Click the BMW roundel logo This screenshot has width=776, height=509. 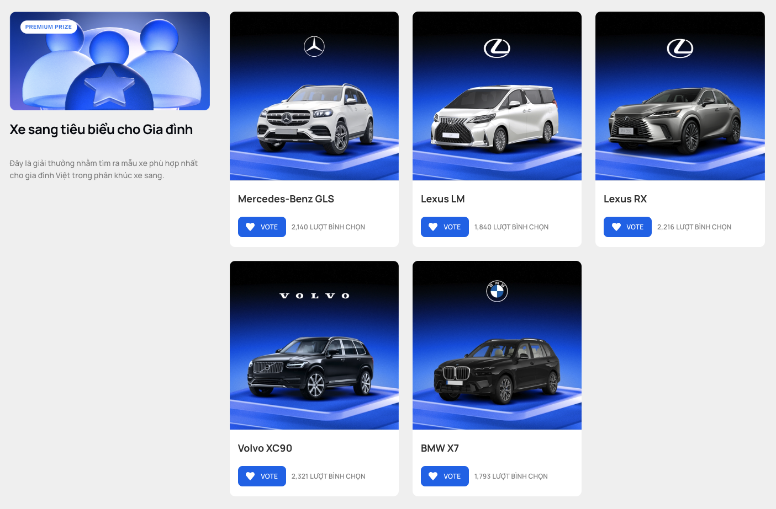(x=497, y=291)
